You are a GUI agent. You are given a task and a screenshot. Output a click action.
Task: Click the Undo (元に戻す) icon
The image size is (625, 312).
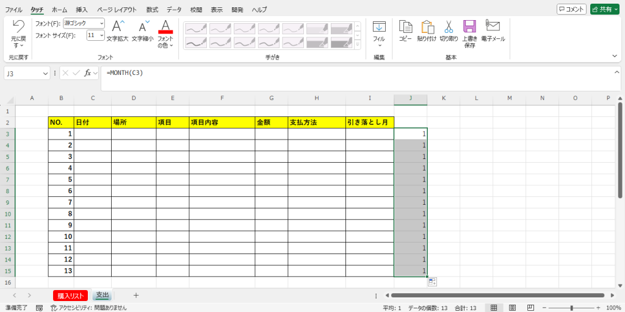point(18,27)
